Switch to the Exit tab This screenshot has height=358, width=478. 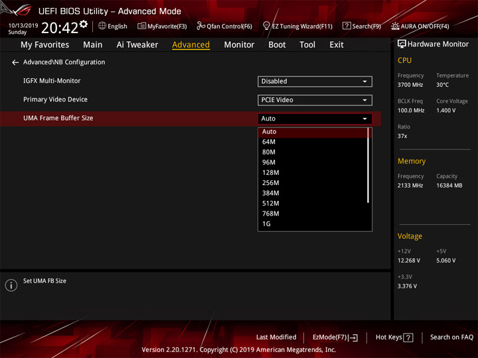pyautogui.click(x=336, y=45)
